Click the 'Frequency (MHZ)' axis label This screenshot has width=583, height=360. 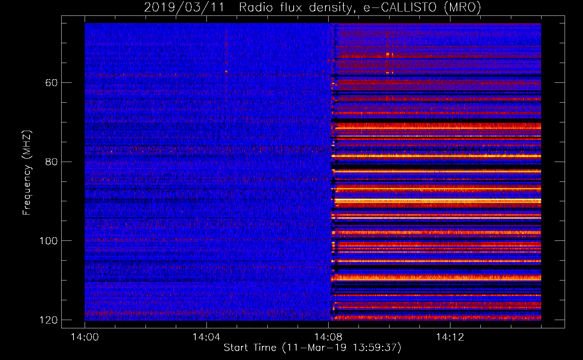(x=27, y=172)
